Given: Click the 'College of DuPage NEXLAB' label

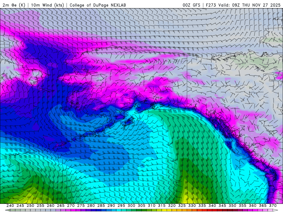Looking at the screenshot, I should (x=98, y=5).
